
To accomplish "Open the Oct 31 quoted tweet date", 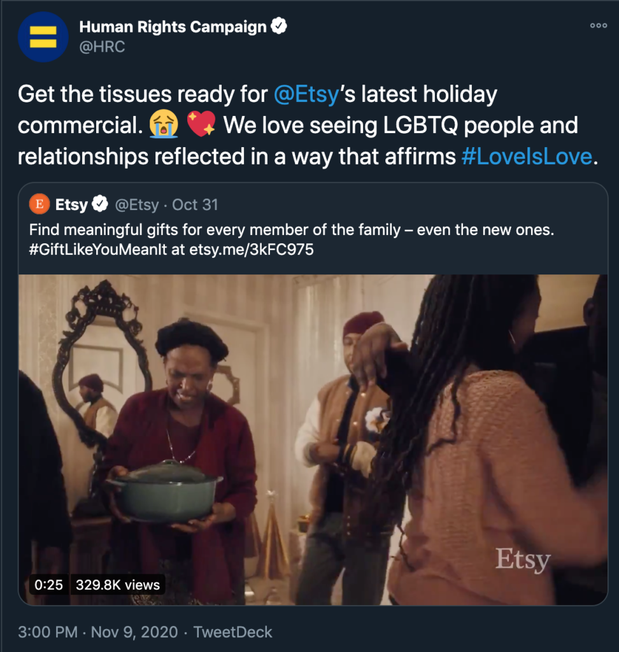I will click(x=195, y=204).
